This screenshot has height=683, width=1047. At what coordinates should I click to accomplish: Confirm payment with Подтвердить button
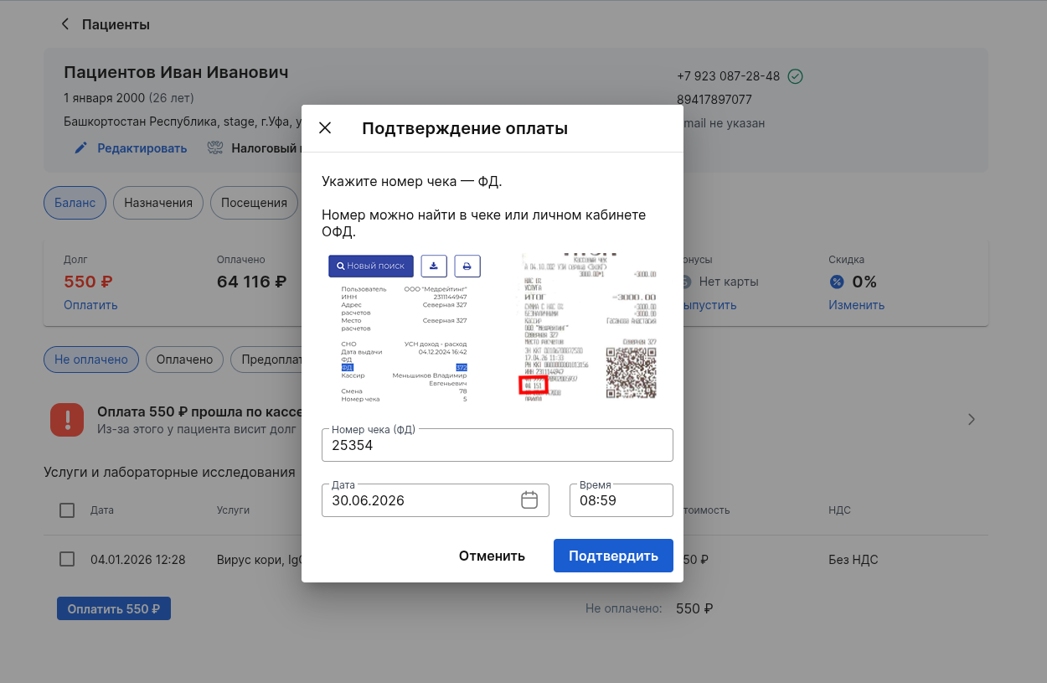coord(613,556)
